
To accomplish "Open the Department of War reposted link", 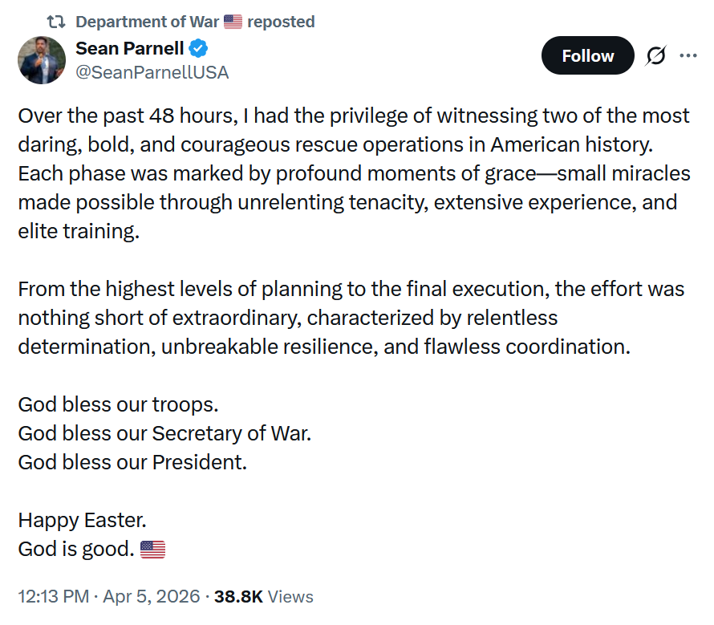I will point(195,22).
